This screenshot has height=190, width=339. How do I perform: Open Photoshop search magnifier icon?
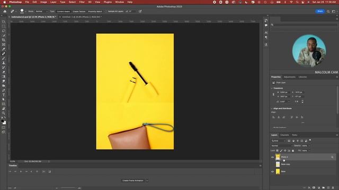pyautogui.click(x=328, y=11)
